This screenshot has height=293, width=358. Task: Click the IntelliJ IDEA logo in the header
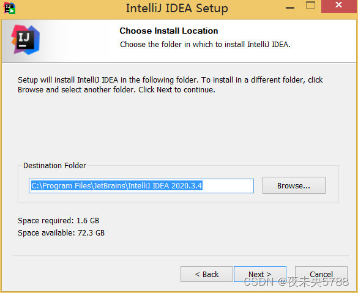[x=25, y=40]
